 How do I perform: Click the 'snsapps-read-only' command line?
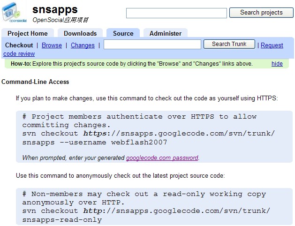click(62, 219)
